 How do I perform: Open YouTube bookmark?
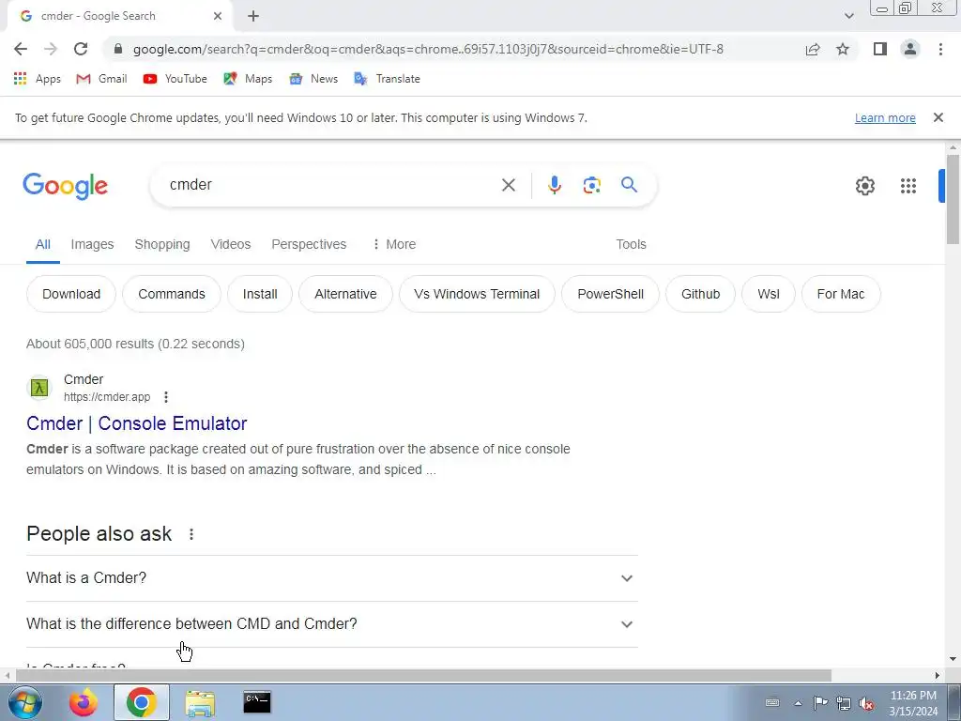pos(175,79)
